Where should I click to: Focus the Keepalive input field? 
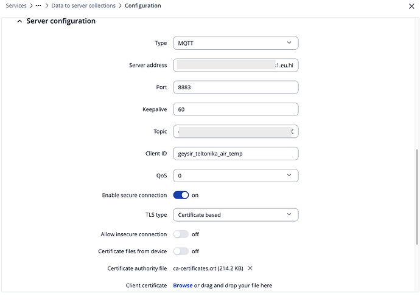[236, 109]
